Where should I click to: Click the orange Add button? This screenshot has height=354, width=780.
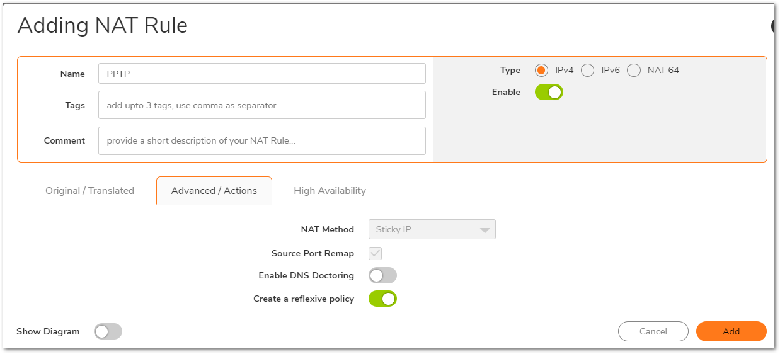pyautogui.click(x=731, y=331)
